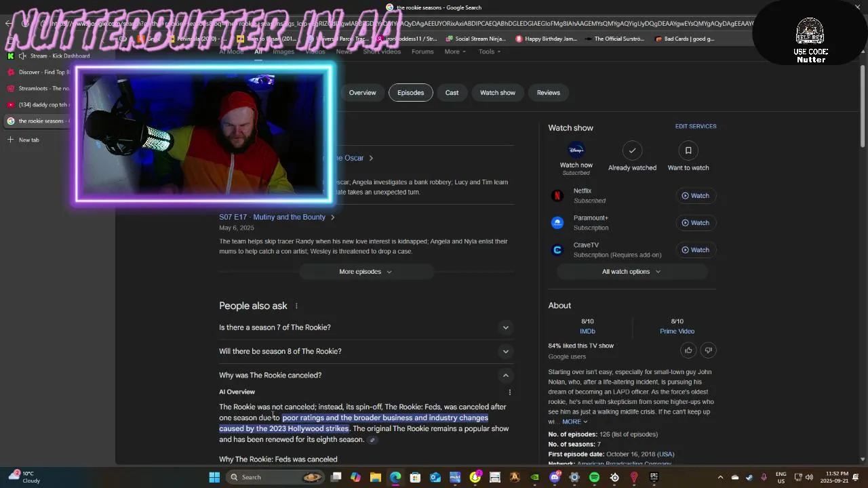The height and width of the screenshot is (488, 868).
Task: Open Spotify from the taskbar
Action: [x=595, y=477]
